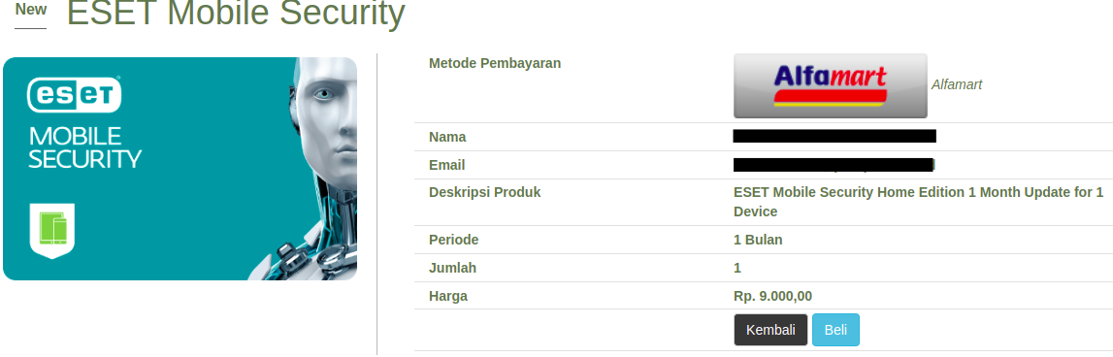Click the Jumlah quantity value

[x=737, y=269]
